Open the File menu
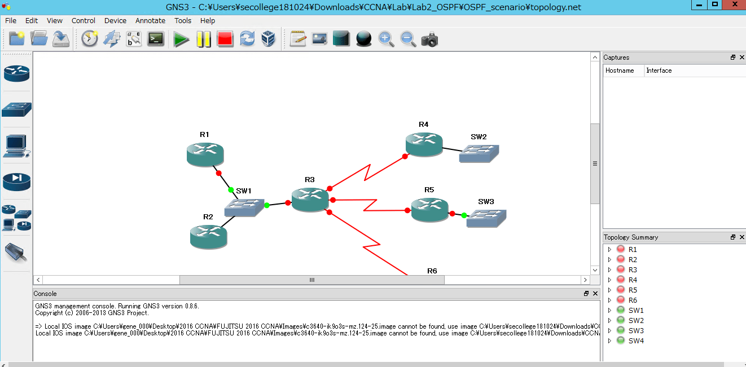This screenshot has width=746, height=367. pyautogui.click(x=11, y=20)
